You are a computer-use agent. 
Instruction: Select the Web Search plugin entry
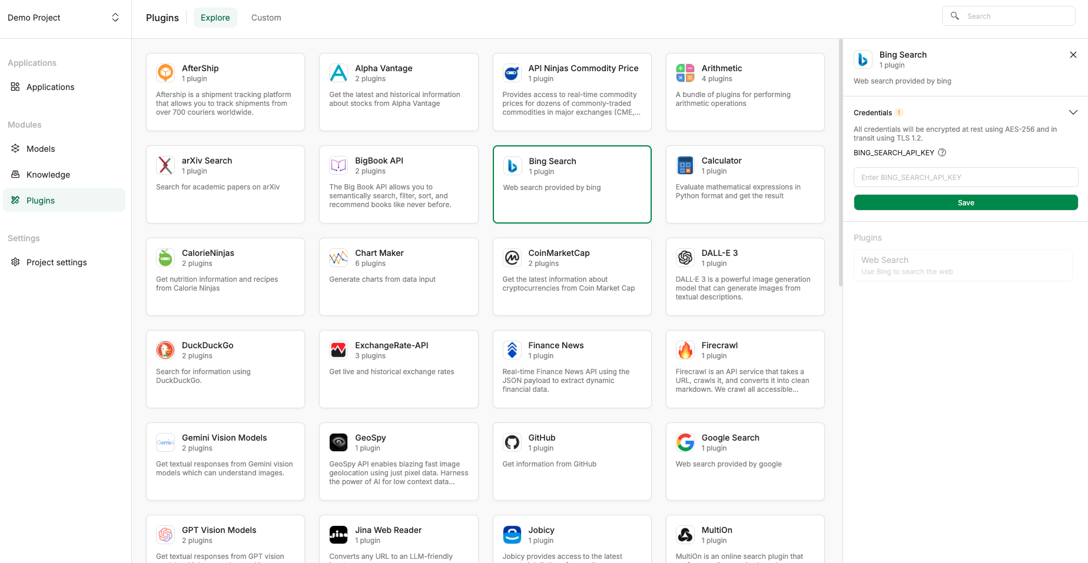[x=963, y=265]
